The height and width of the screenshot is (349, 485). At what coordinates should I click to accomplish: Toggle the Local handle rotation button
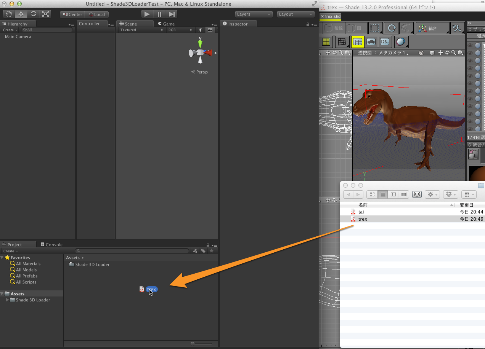point(96,14)
